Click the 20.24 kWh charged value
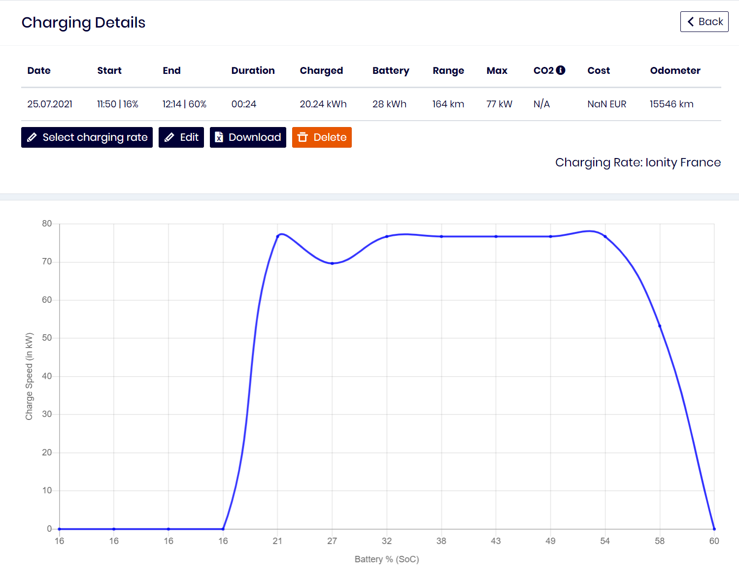The height and width of the screenshot is (579, 739). coord(323,104)
